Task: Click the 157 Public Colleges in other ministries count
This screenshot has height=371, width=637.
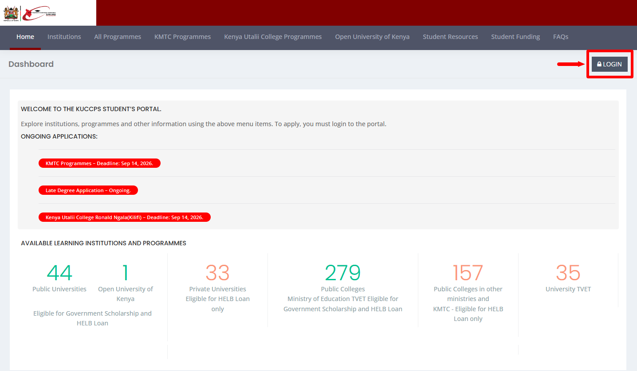Action: (x=468, y=273)
